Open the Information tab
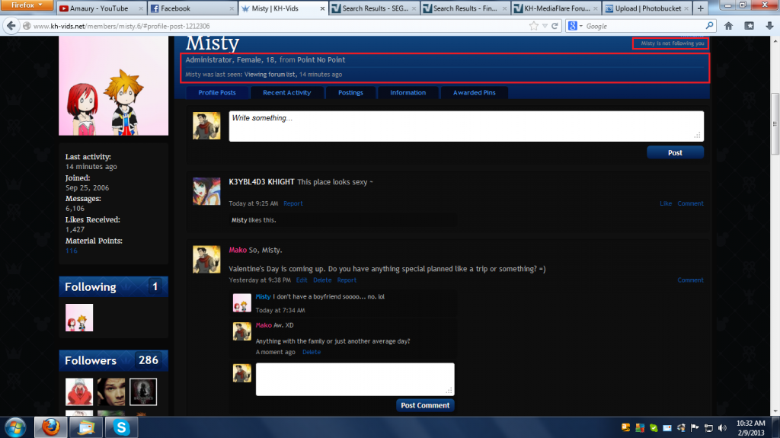Viewport: 780px width, 438px height. pos(408,93)
